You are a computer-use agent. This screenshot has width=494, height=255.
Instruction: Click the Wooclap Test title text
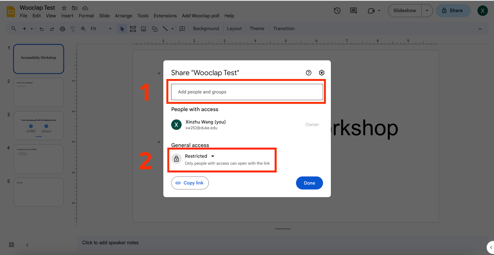click(37, 8)
